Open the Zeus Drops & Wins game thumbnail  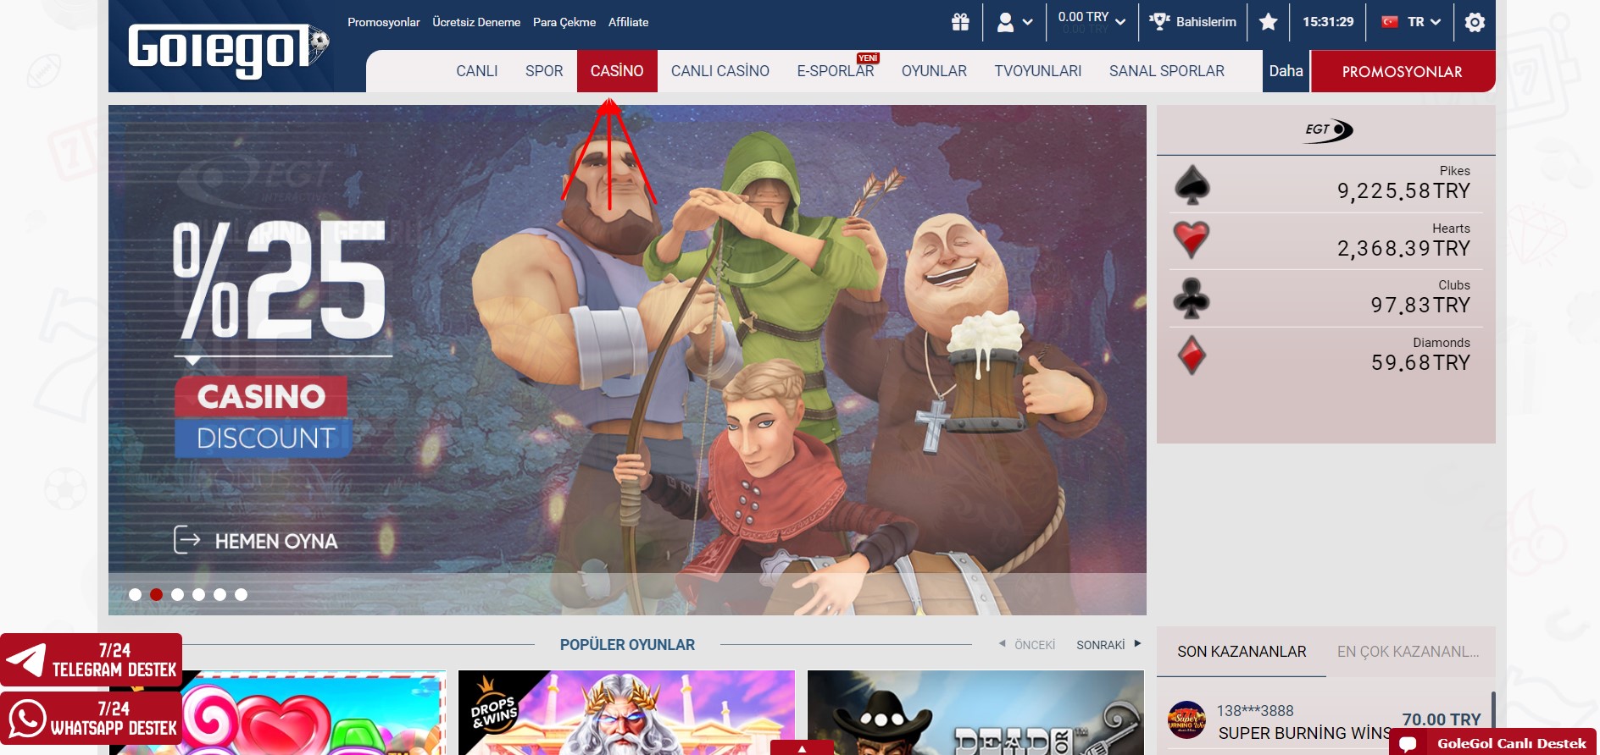point(627,713)
